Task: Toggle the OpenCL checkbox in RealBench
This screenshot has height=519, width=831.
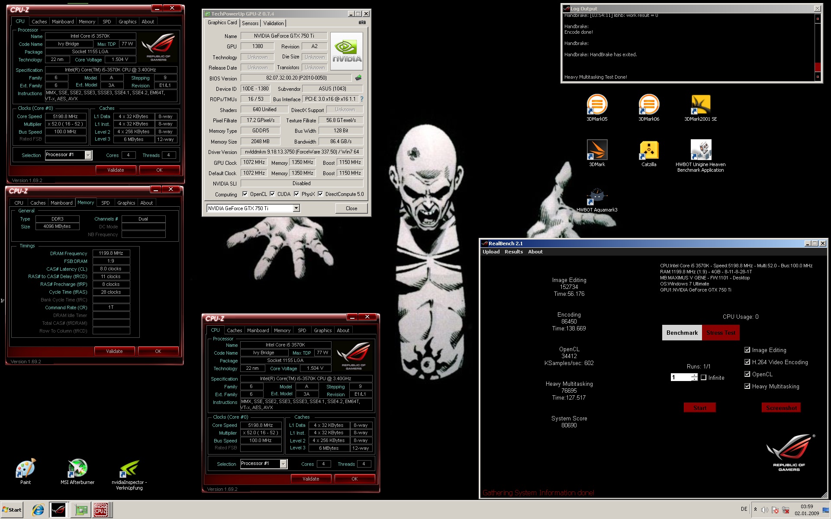Action: pos(747,374)
